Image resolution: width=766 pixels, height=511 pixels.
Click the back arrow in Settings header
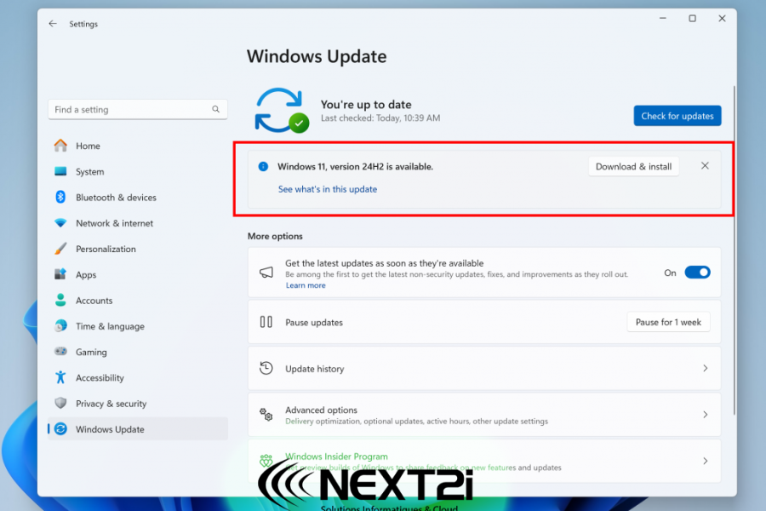(53, 24)
